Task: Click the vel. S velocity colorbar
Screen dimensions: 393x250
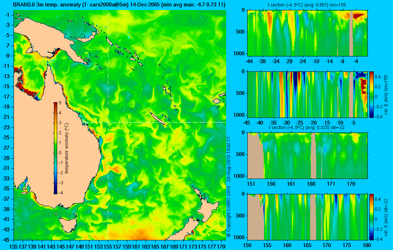Action: pyautogui.click(x=371, y=217)
